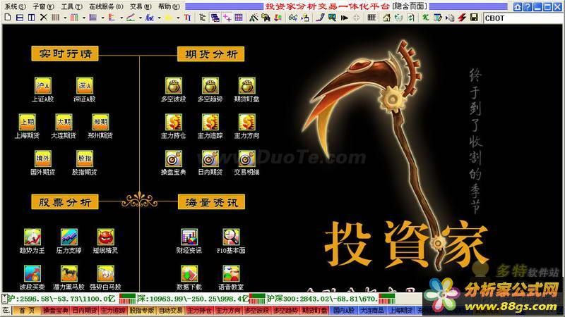
Task: Open the 压力支撑 chart icon
Action: pyautogui.click(x=69, y=237)
